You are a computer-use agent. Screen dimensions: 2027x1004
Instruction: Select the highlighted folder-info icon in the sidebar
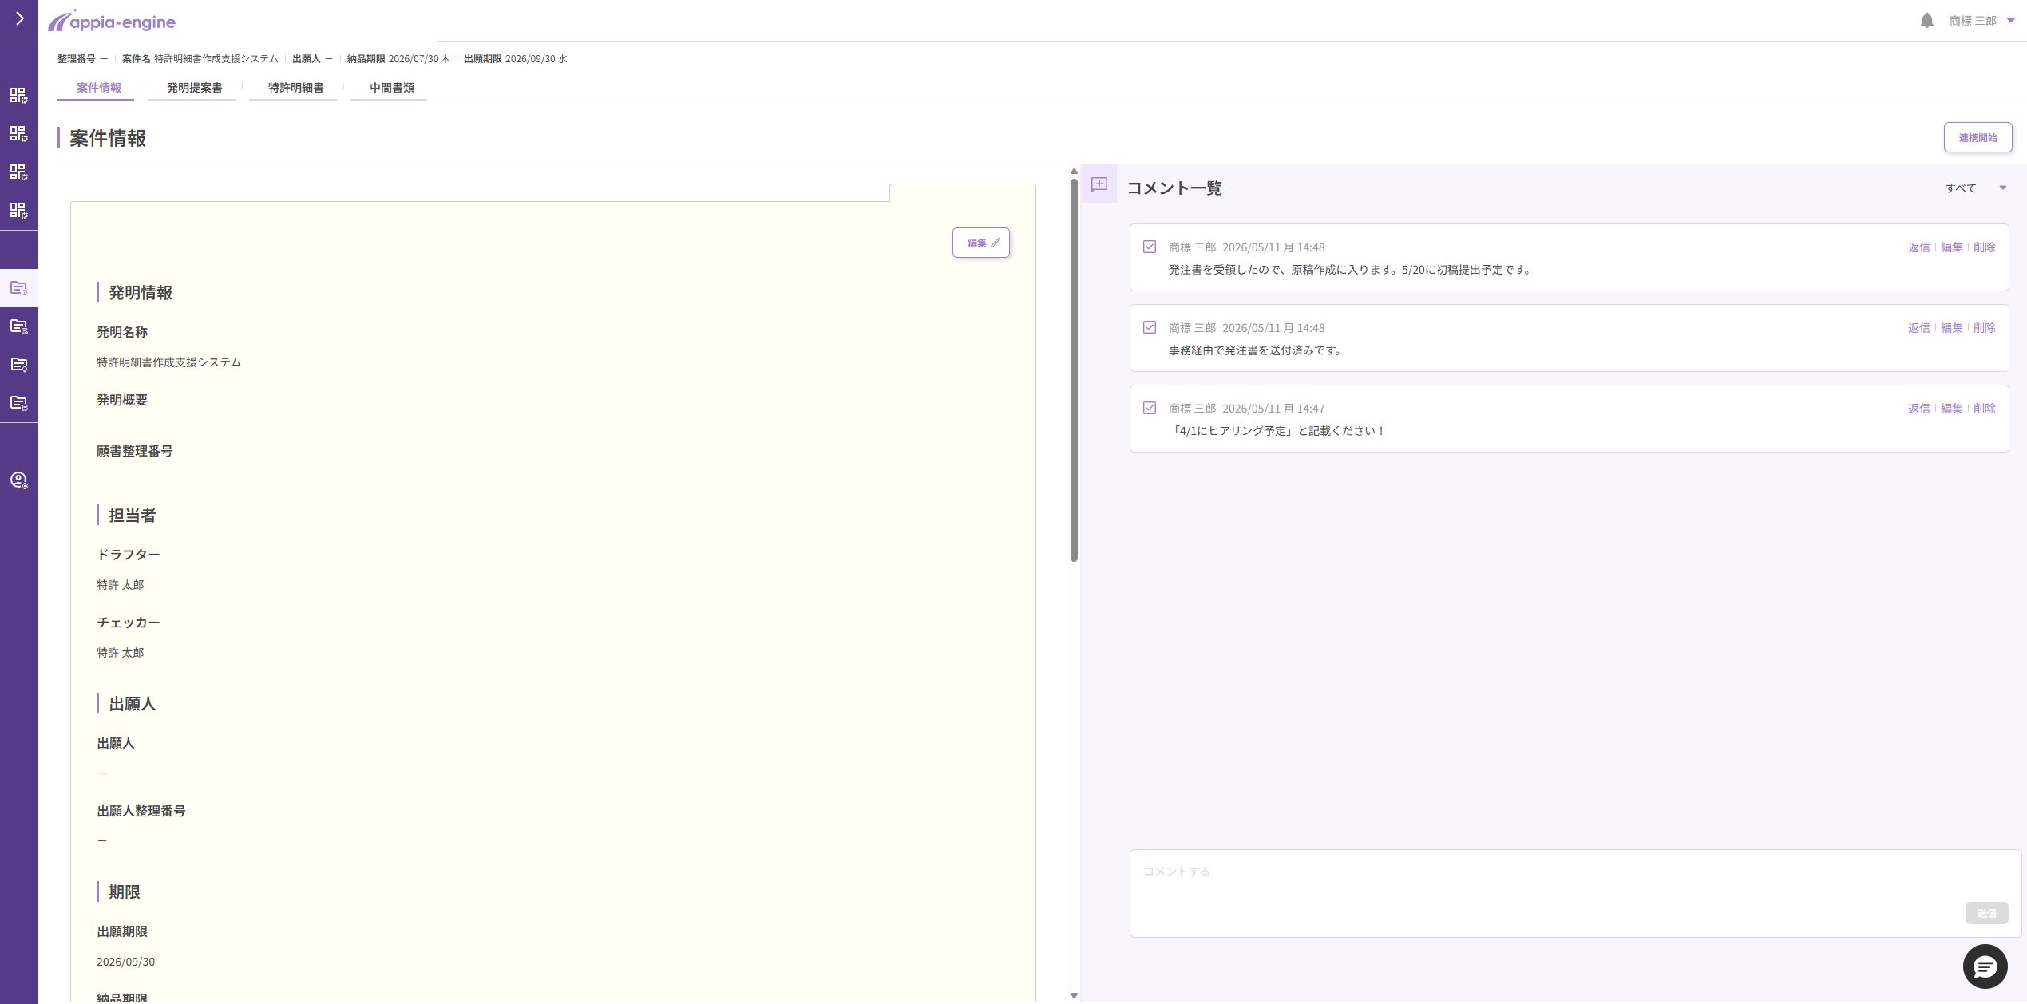pyautogui.click(x=19, y=287)
